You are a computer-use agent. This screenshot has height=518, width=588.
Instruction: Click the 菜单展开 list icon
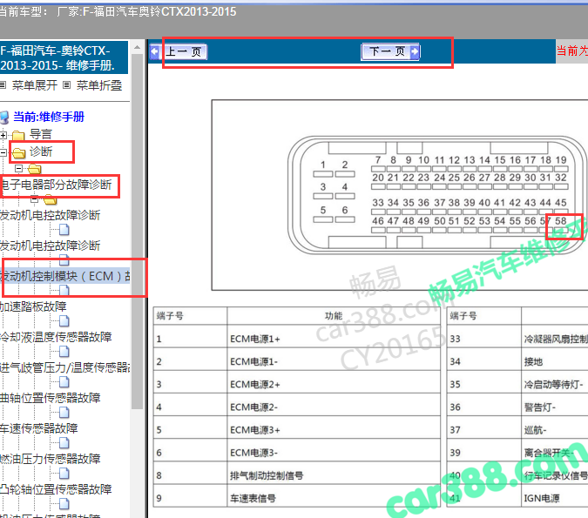click(3, 85)
